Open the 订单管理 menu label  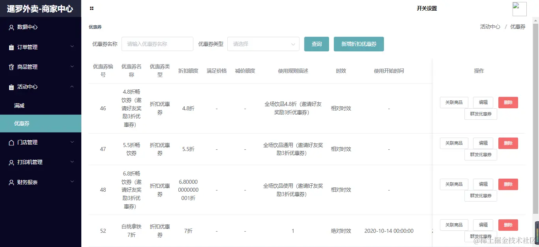click(x=27, y=47)
